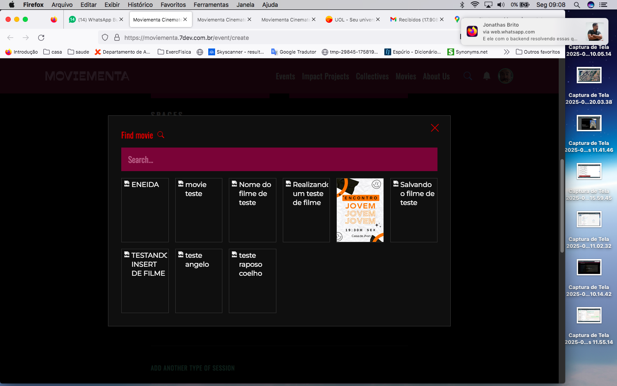
Task: Click the movie Search field
Action: 279,160
